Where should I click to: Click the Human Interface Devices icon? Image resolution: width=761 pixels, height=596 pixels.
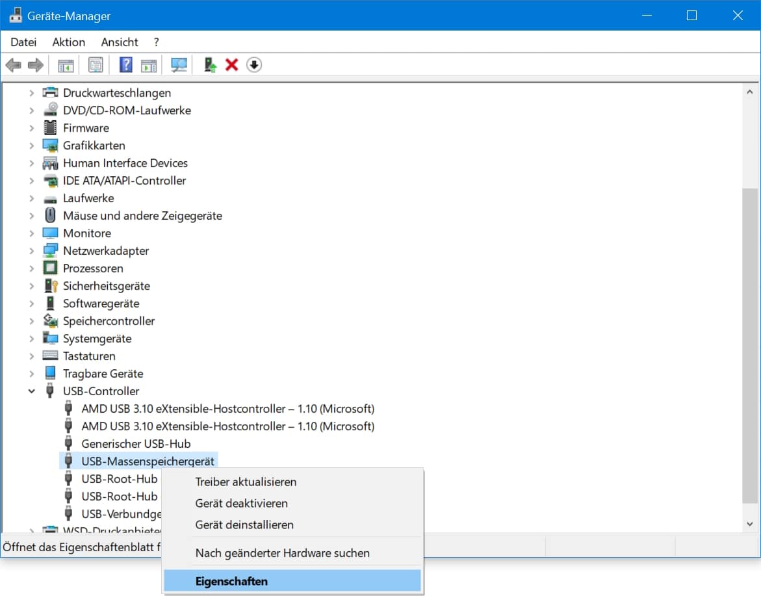click(x=50, y=163)
